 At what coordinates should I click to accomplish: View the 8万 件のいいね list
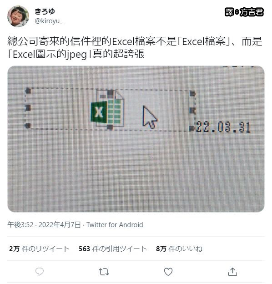[x=179, y=248]
